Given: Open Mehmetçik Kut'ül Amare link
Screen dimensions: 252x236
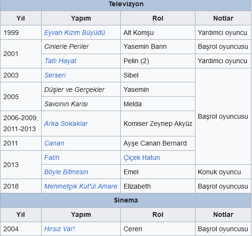Looking at the screenshot, I should (80, 186).
